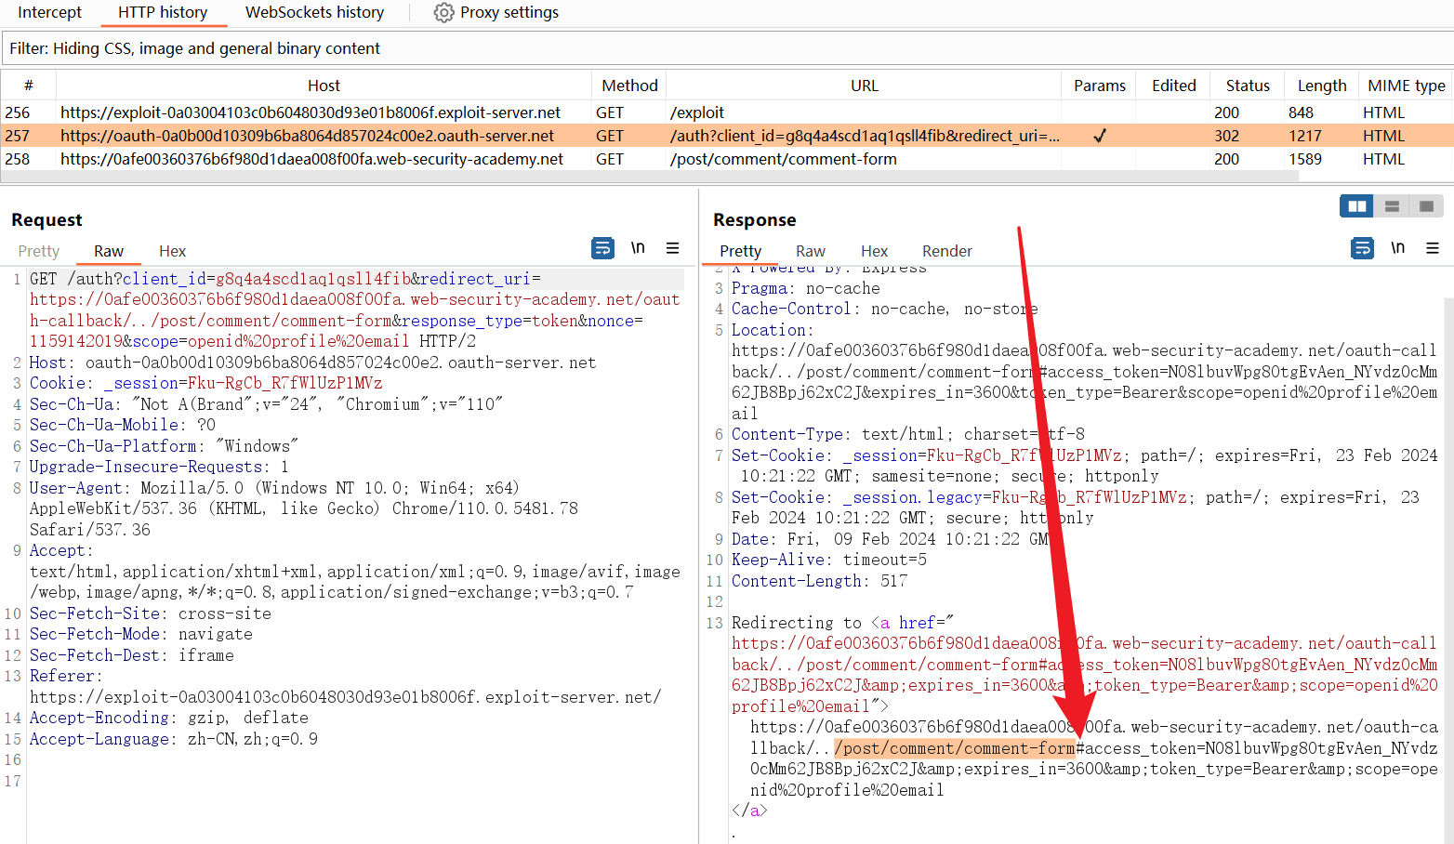The height and width of the screenshot is (844, 1454).
Task: Toggle non-printable characters \n in Request panel
Action: tap(638, 248)
